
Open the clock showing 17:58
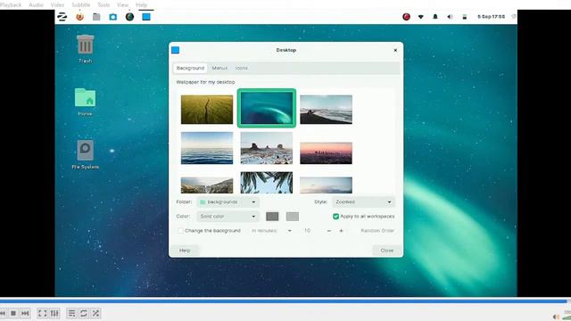coord(491,17)
